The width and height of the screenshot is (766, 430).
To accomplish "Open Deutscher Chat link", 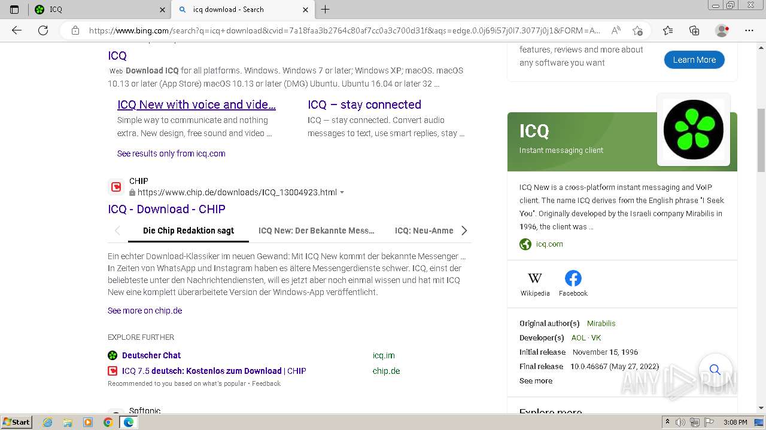I will coord(151,355).
